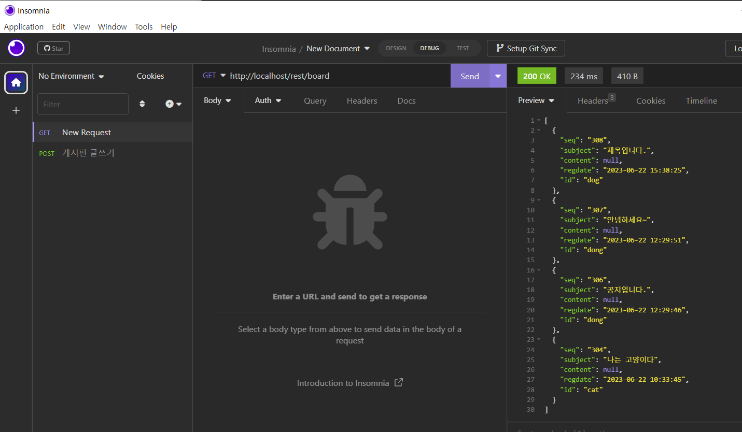Screen dimensions: 742x432
Task: Select the POST 게시판 글쓰기 request
Action: pos(113,153)
